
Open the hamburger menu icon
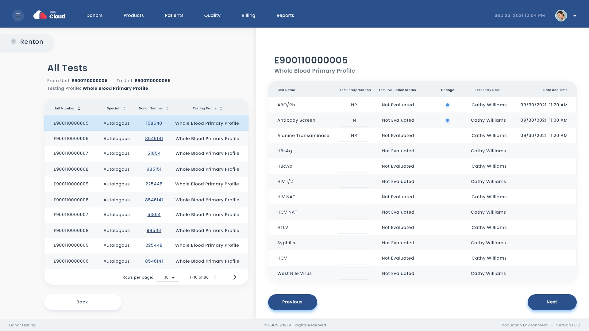pyautogui.click(x=18, y=16)
